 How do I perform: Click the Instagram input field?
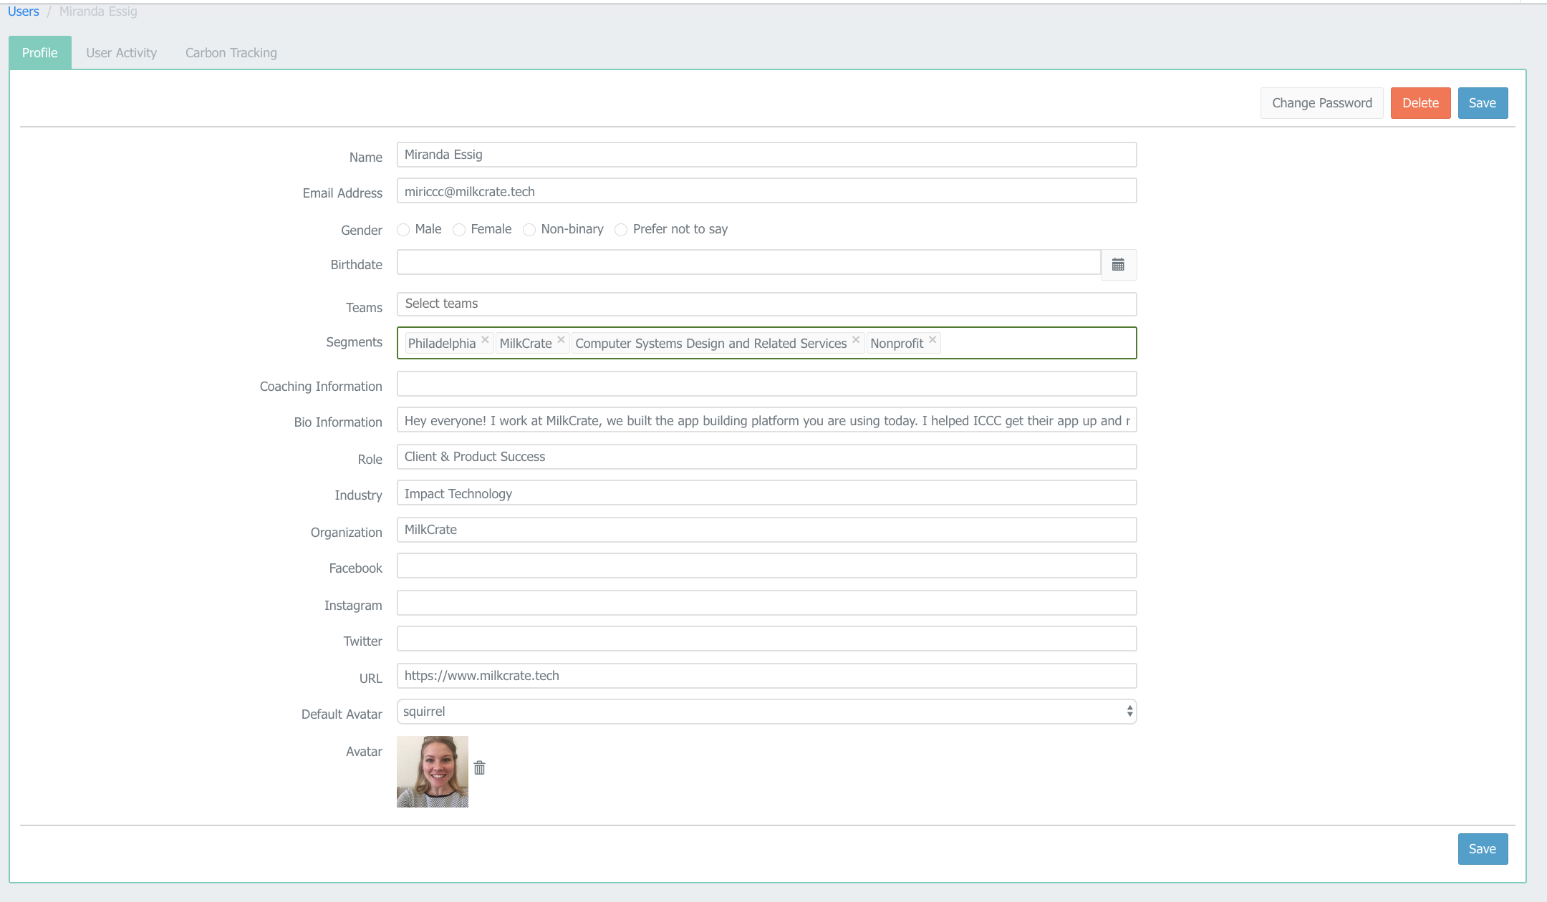click(766, 603)
